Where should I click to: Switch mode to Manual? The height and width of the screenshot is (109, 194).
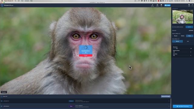pyautogui.click(x=177, y=41)
